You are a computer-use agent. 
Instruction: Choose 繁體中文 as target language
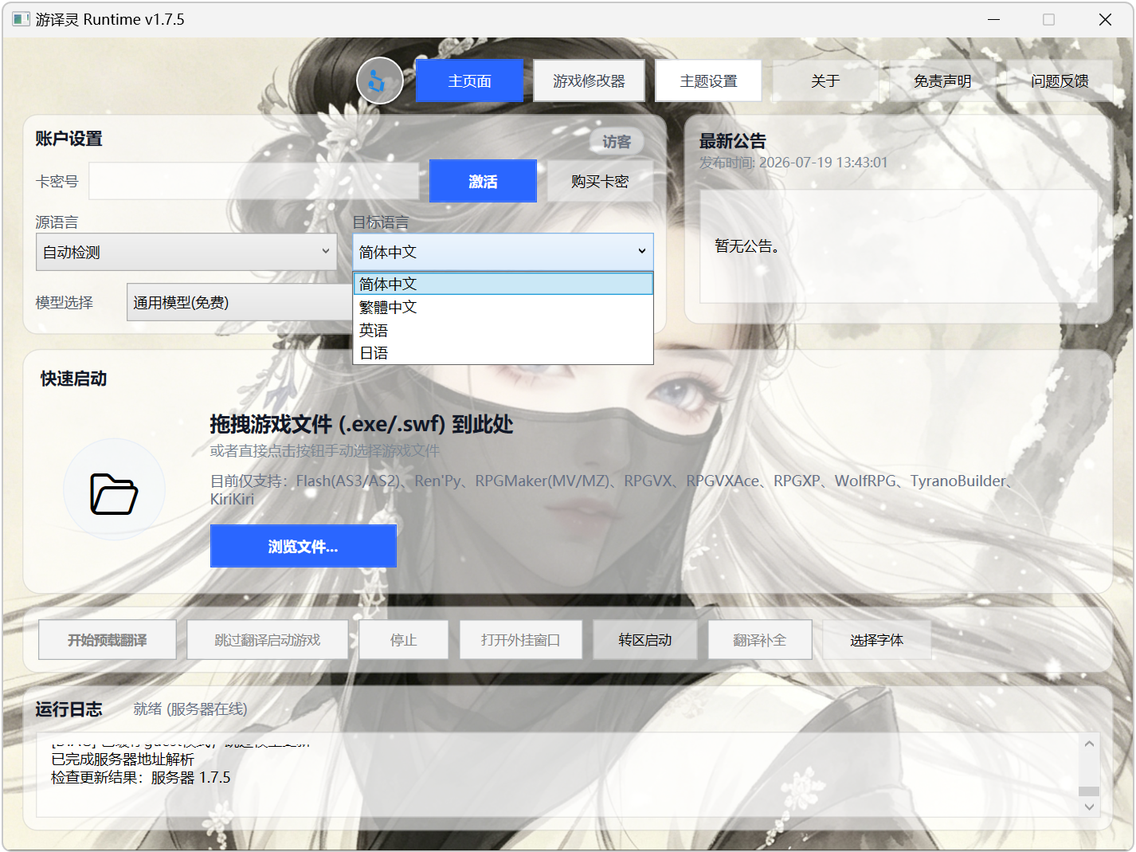tap(503, 307)
